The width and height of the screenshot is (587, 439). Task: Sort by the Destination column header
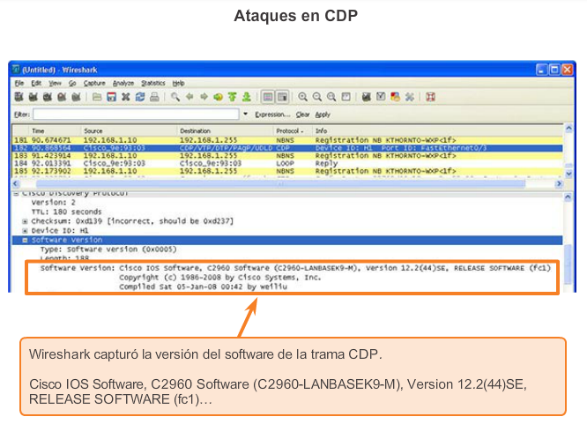[x=225, y=130]
